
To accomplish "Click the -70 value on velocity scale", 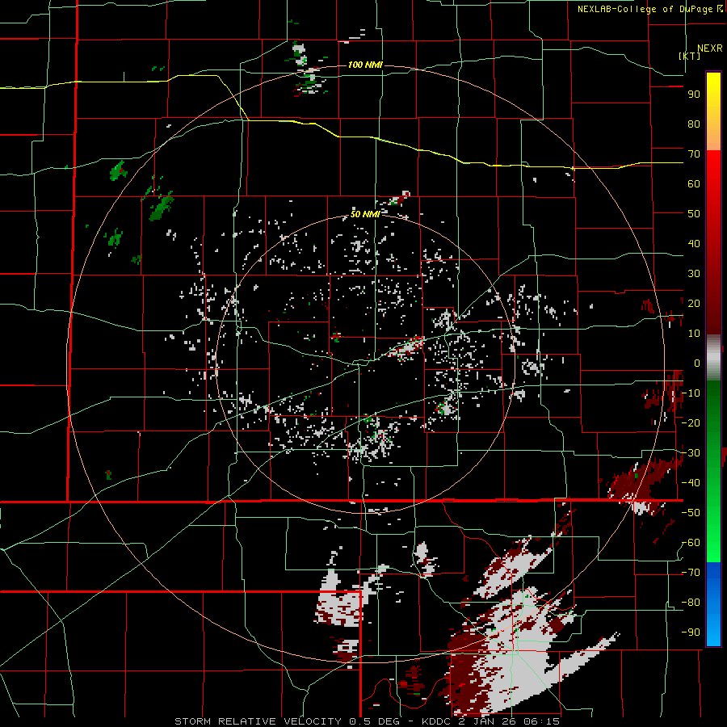I will [691, 573].
